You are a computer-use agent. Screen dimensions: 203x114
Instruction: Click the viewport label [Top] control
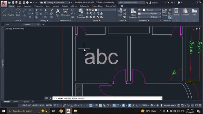10,28
